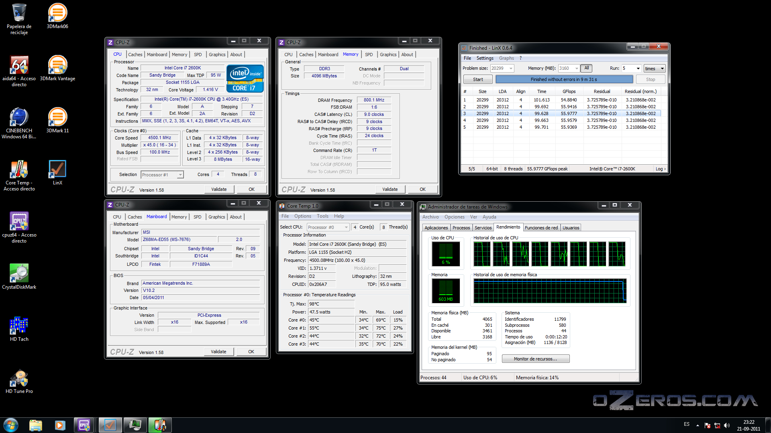This screenshot has height=433, width=771.
Task: Open the Usuarios tab in Task Manager
Action: tap(571, 228)
